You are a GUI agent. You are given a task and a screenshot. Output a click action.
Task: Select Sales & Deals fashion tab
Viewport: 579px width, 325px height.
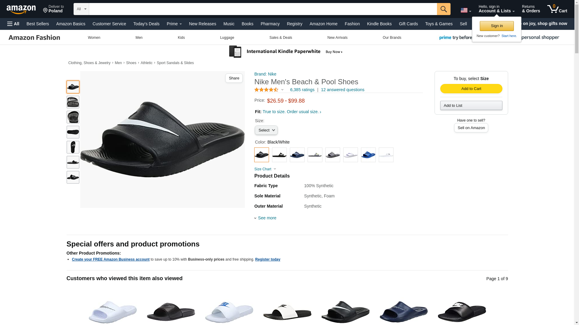point(280,38)
